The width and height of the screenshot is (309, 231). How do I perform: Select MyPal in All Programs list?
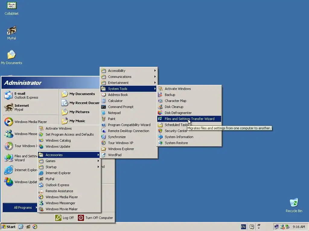(x=69, y=179)
